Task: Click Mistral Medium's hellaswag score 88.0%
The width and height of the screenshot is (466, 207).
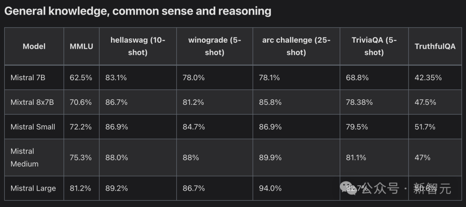Action: click(116, 157)
